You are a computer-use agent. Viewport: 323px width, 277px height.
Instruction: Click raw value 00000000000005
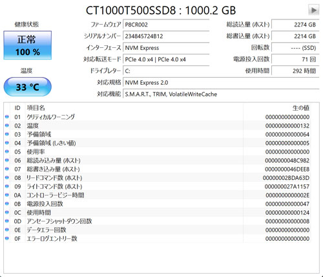point(287,143)
